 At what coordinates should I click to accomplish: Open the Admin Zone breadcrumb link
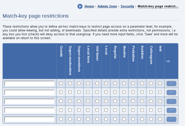[x=107, y=6]
